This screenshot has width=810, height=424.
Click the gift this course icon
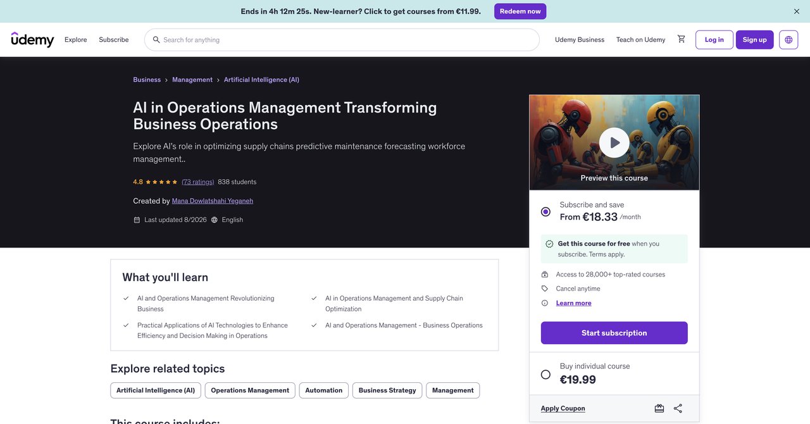(x=659, y=408)
